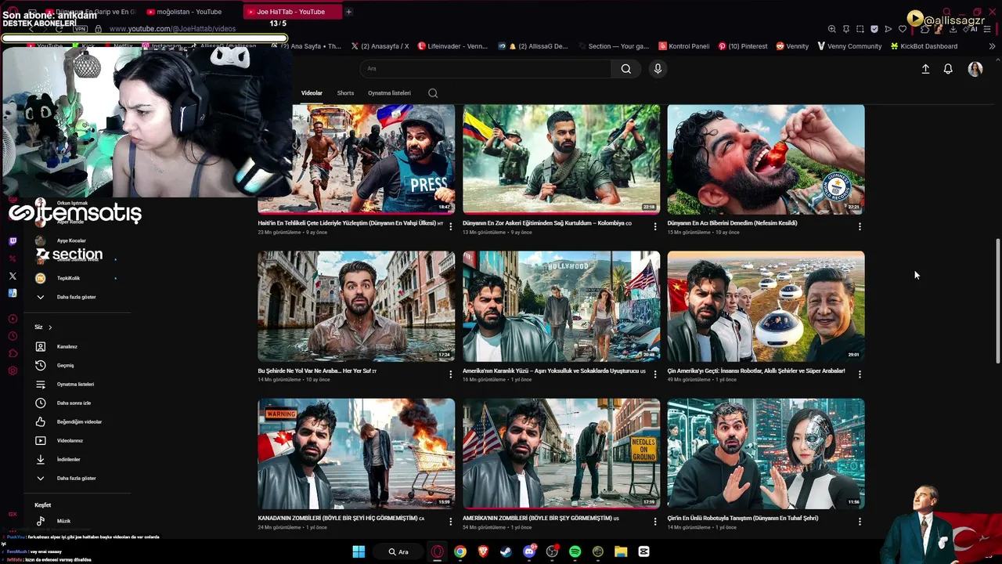Open File Explorer from the taskbar
This screenshot has height=564, width=1002.
pyautogui.click(x=621, y=551)
